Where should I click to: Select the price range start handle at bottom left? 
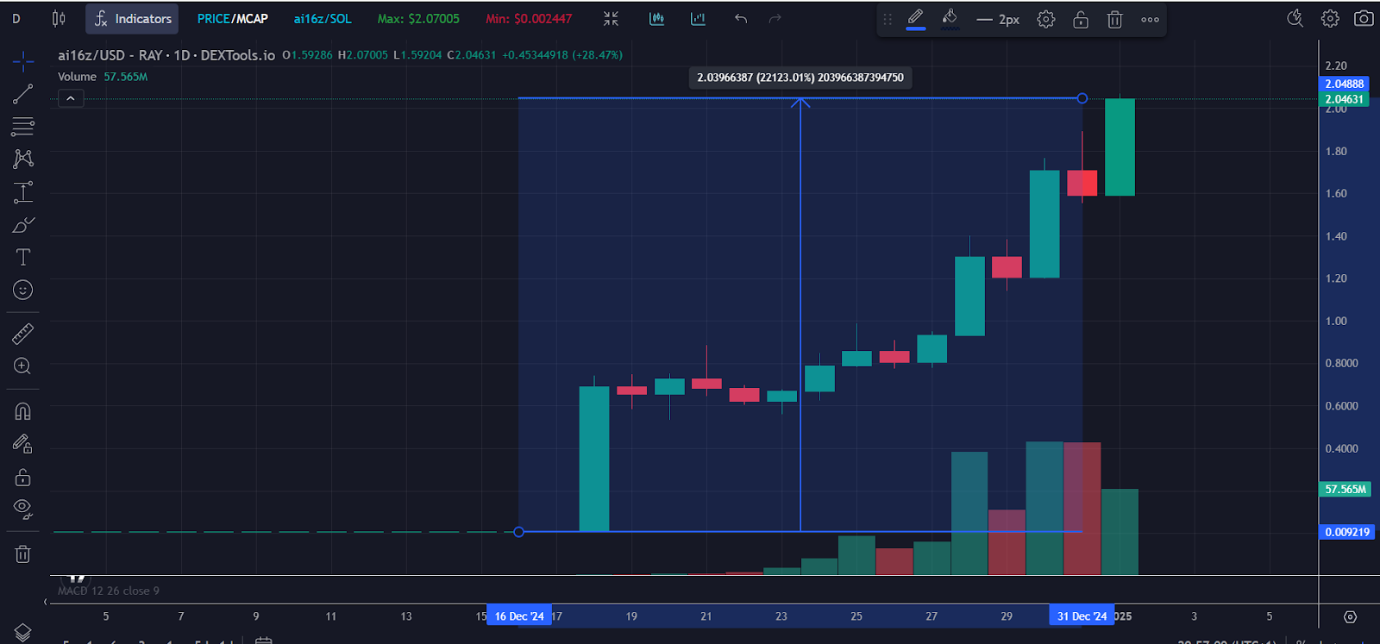tap(518, 532)
